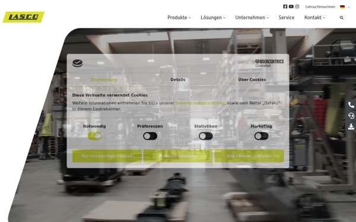
Task: Click the download side icon
Action: [x=351, y=127]
